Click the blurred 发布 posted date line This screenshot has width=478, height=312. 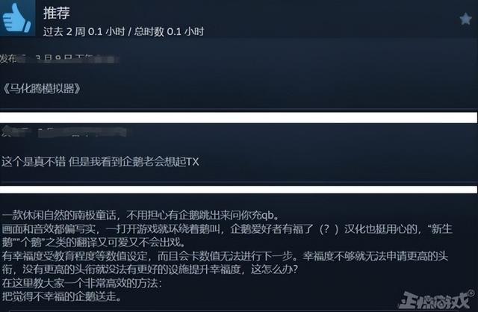(60, 58)
